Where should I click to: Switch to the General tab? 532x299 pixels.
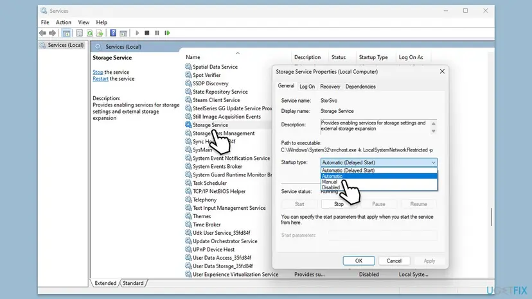coord(286,86)
